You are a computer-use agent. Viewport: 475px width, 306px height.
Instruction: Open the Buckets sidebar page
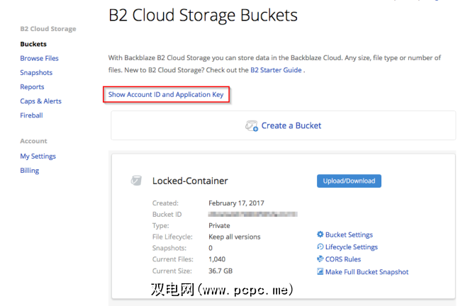pyautogui.click(x=33, y=44)
